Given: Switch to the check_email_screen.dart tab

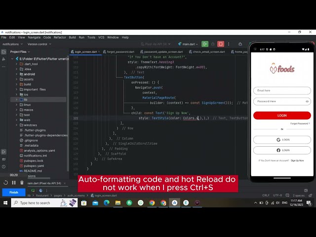Looking at the screenshot, I should (207, 52).
